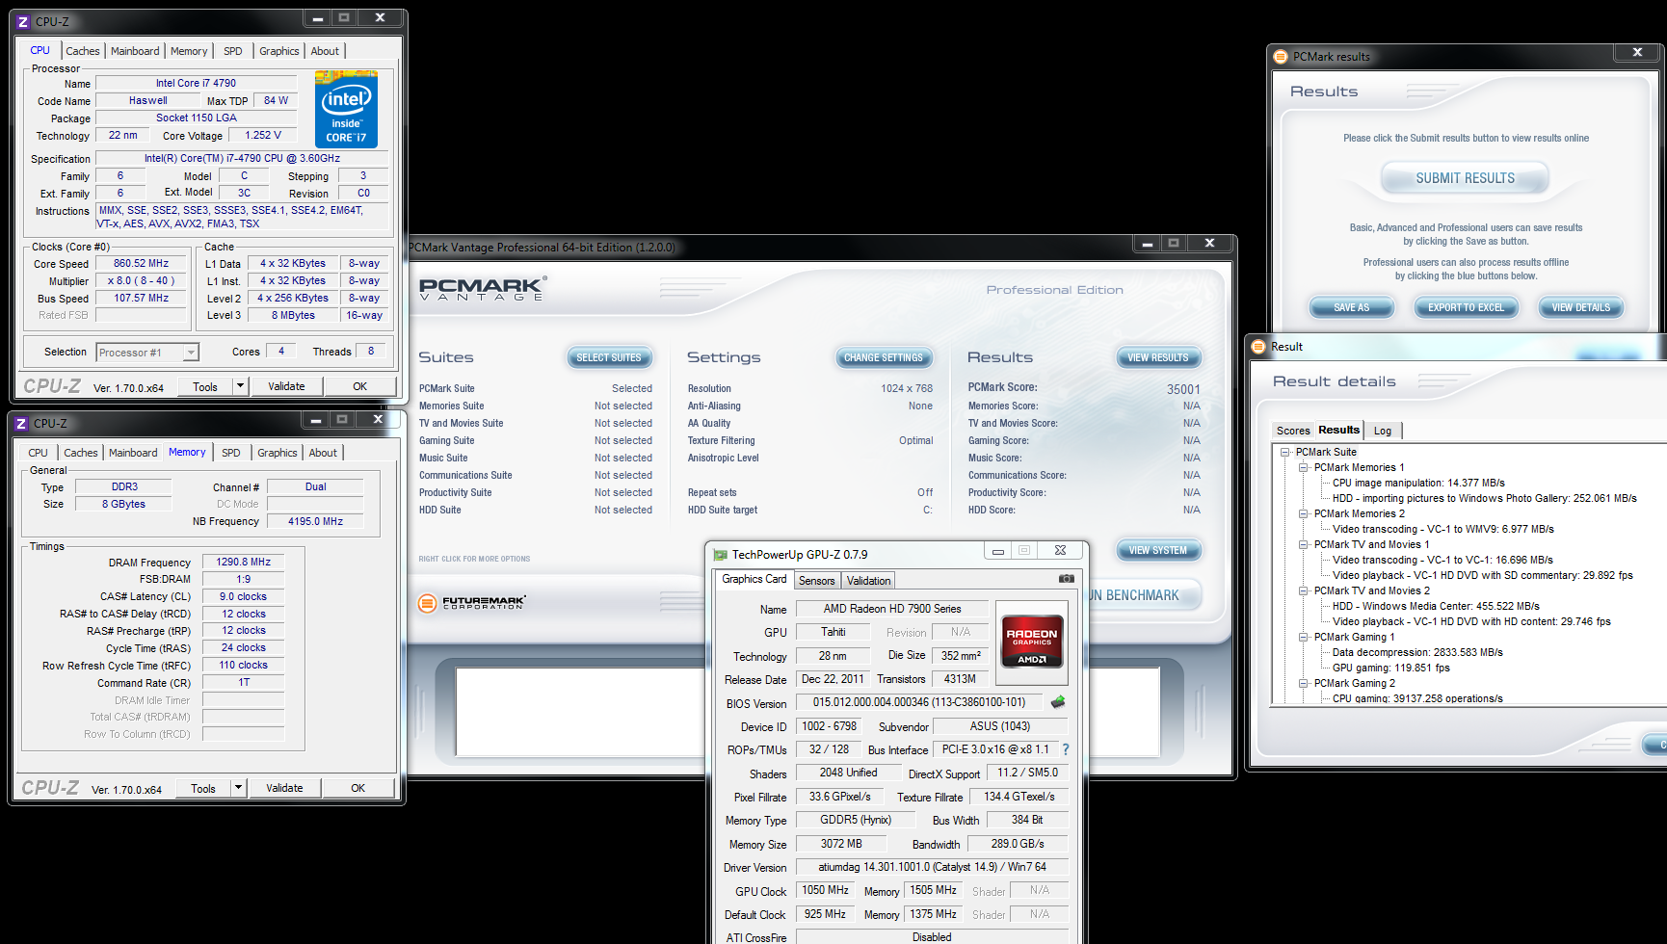Collapse the PCMark Memories 2 node

point(1303,513)
